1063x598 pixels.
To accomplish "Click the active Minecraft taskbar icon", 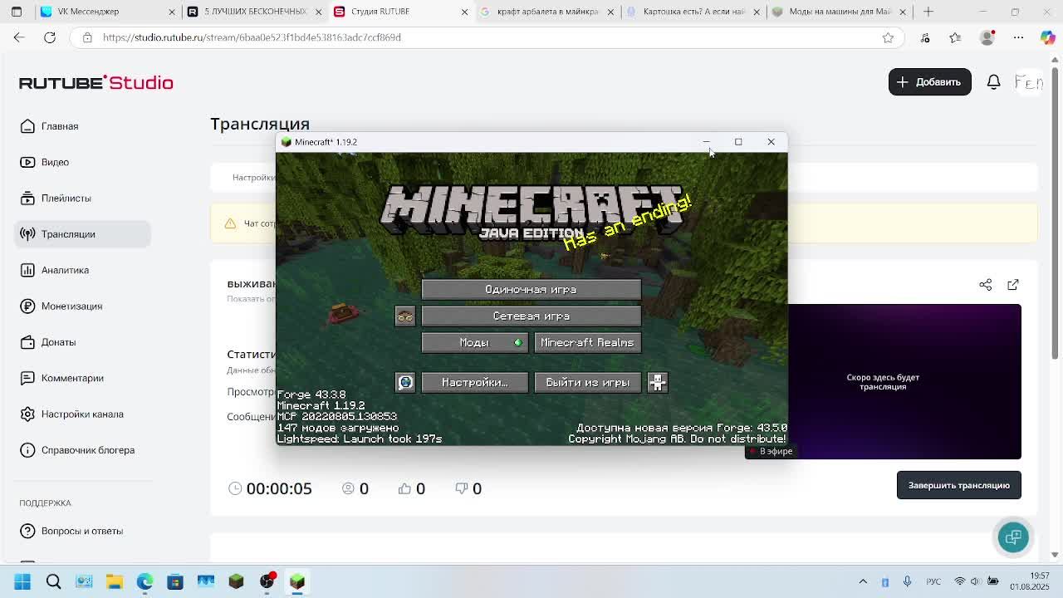I will [x=297, y=581].
